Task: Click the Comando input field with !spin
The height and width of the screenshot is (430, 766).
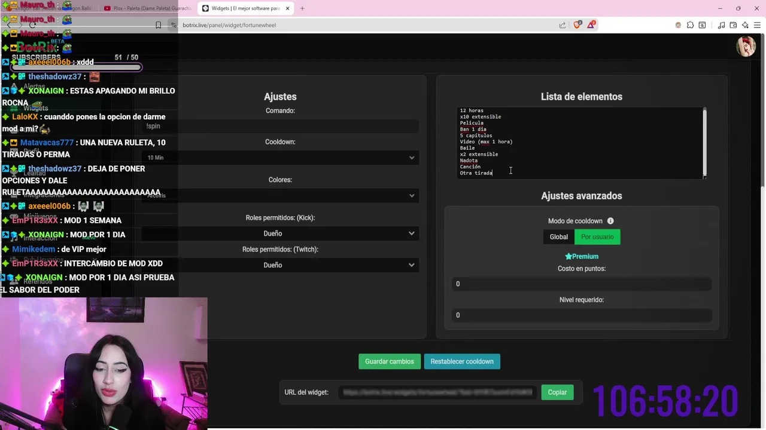Action: [280, 126]
